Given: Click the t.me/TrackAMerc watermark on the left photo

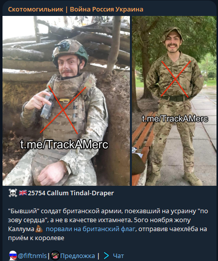Looking at the screenshot, I should [64, 144].
